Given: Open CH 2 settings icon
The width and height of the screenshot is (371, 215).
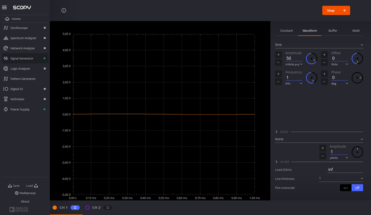Looking at the screenshot, I should 108,207.
